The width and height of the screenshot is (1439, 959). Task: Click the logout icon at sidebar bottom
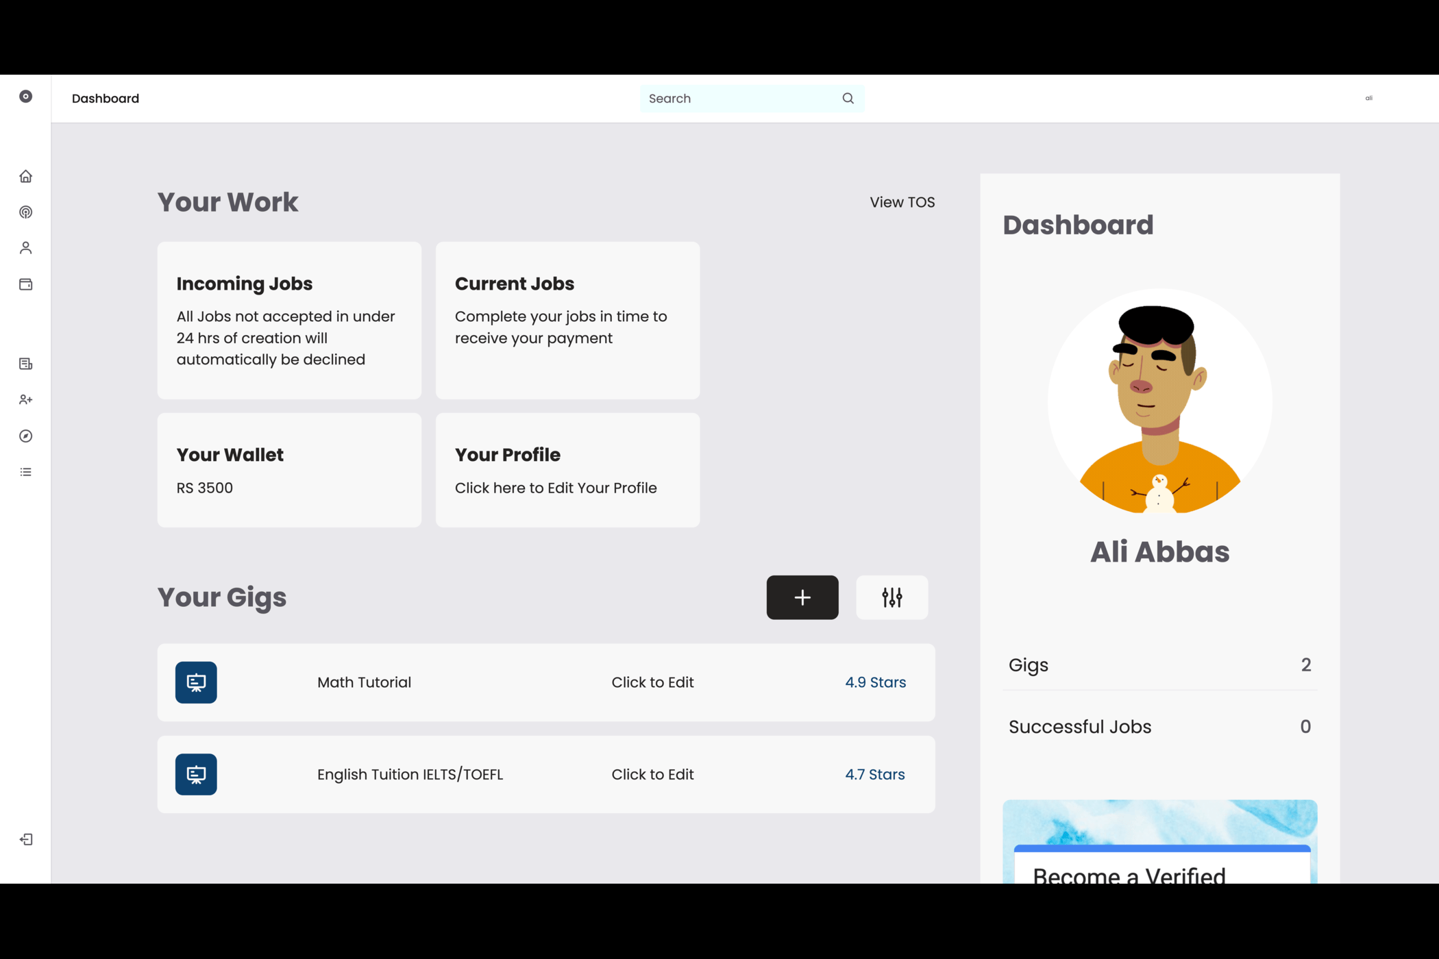click(26, 839)
